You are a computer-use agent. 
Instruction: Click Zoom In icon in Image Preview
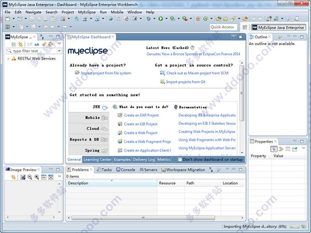[37, 177]
